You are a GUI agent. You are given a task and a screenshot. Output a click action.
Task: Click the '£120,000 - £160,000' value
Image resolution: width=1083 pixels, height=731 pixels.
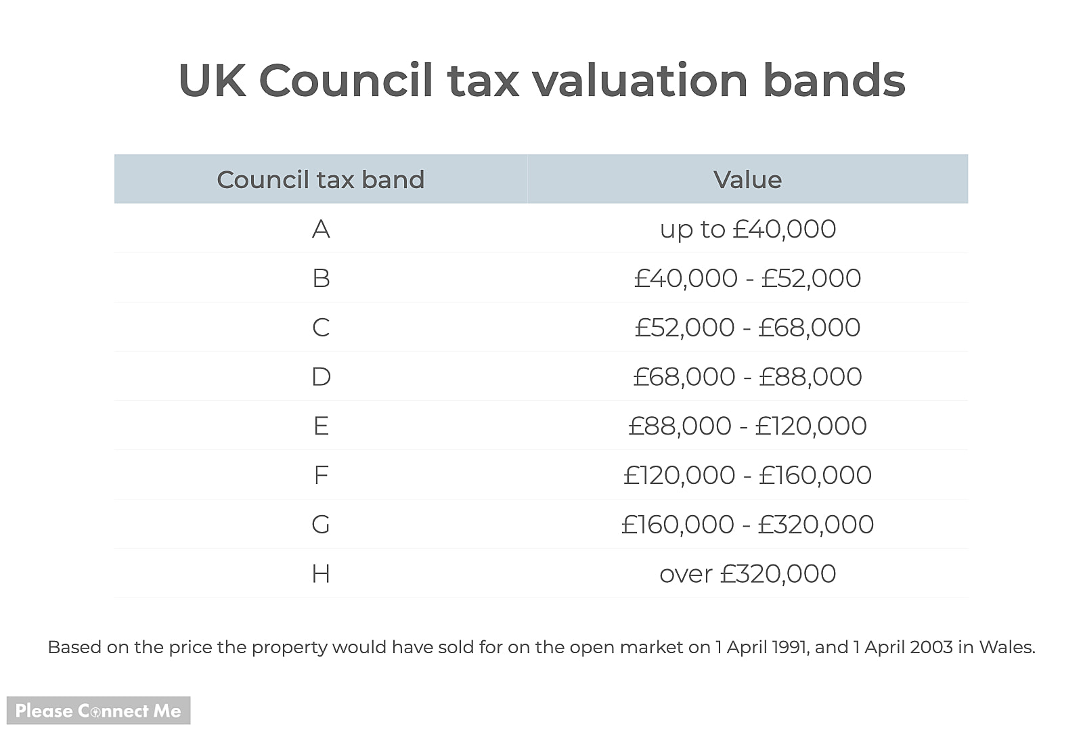747,475
